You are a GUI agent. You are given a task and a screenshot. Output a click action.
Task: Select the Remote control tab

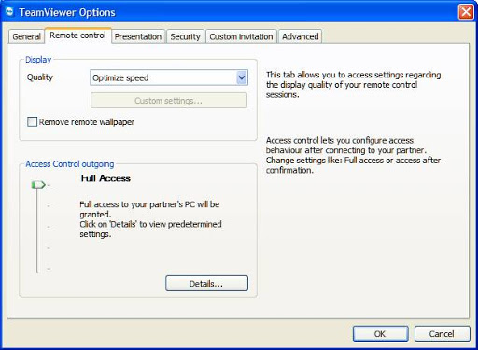(77, 35)
